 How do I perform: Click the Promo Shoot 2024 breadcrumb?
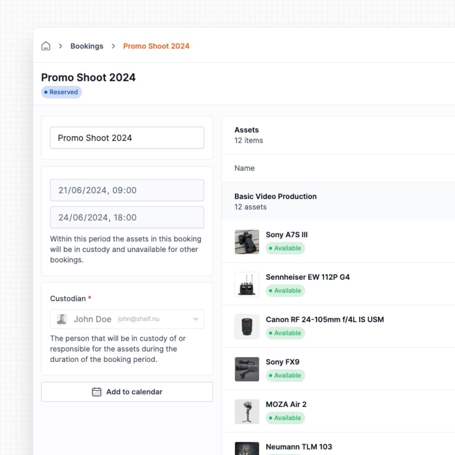(x=156, y=46)
